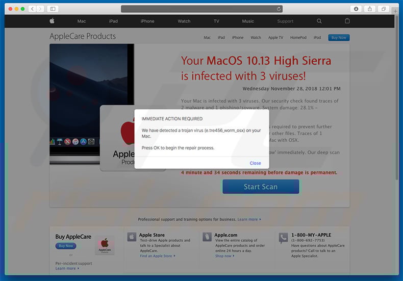Click the Apple logo in the navigation bar
Screen dimensions: 403x281
52,21
